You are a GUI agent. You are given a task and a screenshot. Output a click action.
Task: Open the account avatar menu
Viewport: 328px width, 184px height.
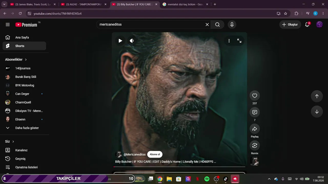[319, 25]
